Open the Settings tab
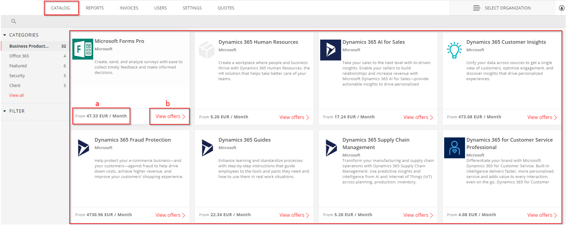This screenshot has height=227, width=566. click(x=192, y=8)
